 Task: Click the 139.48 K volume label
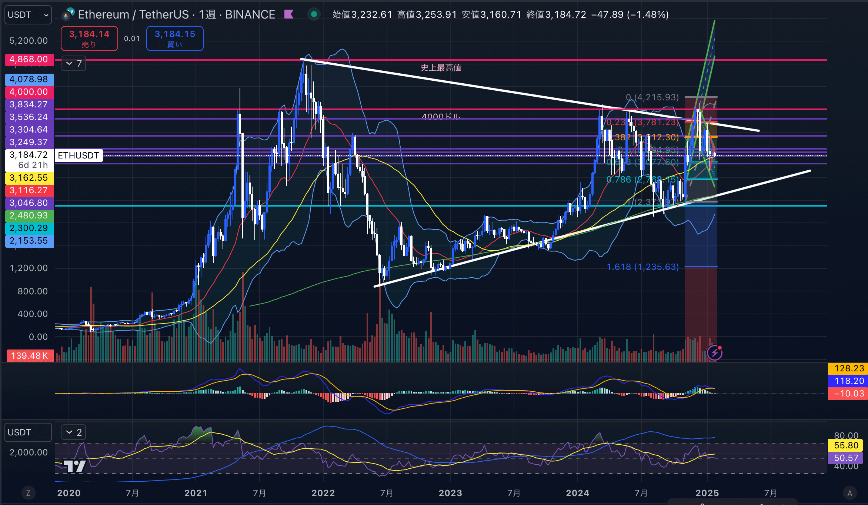pyautogui.click(x=30, y=356)
